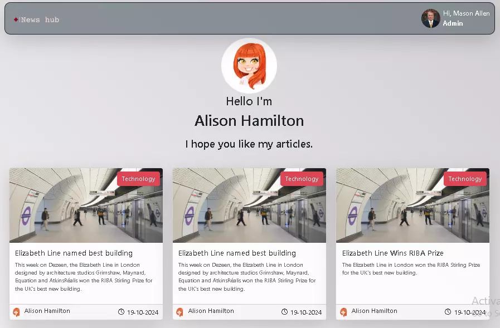The height and width of the screenshot is (328, 500).
Task: Click the News hub logo
Action: pyautogui.click(x=37, y=19)
